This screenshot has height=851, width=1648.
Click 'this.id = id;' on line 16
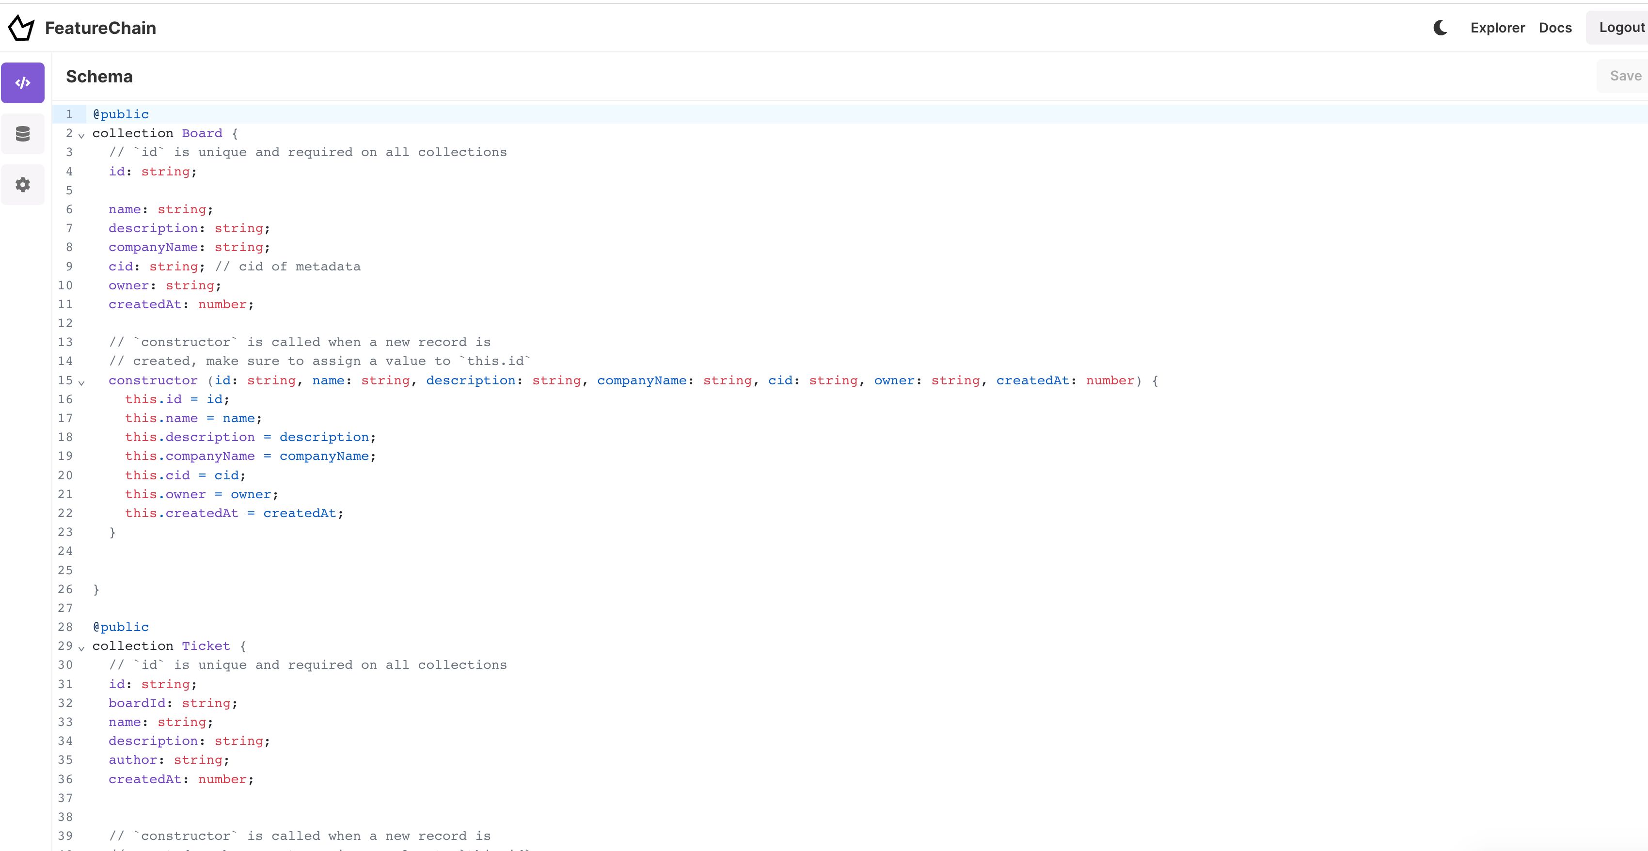[177, 399]
